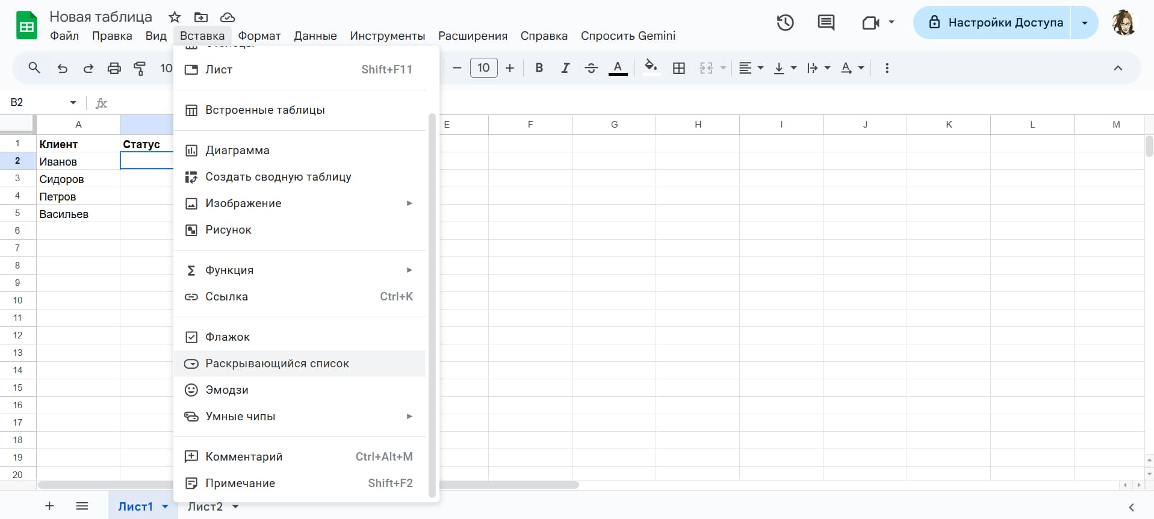Click the borders grid icon

tap(678, 68)
